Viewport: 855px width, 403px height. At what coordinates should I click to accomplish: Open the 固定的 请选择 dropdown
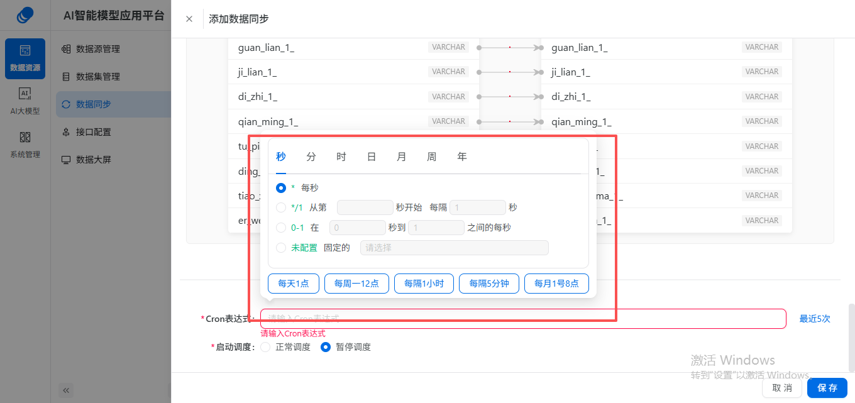(x=454, y=248)
